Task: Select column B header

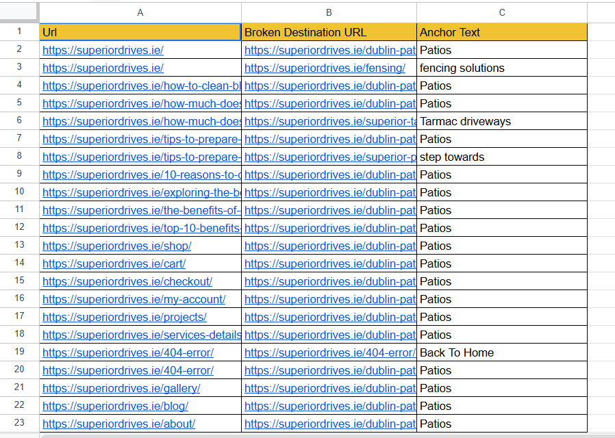Action: (329, 12)
